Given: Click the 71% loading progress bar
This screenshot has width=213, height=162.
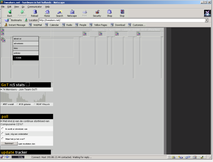Looking at the screenshot, I should [x=18, y=157].
